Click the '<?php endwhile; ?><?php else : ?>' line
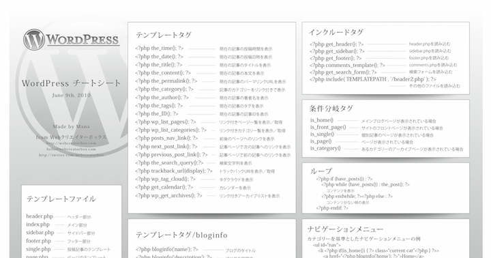The width and height of the screenshot is (491, 258). 357,197
